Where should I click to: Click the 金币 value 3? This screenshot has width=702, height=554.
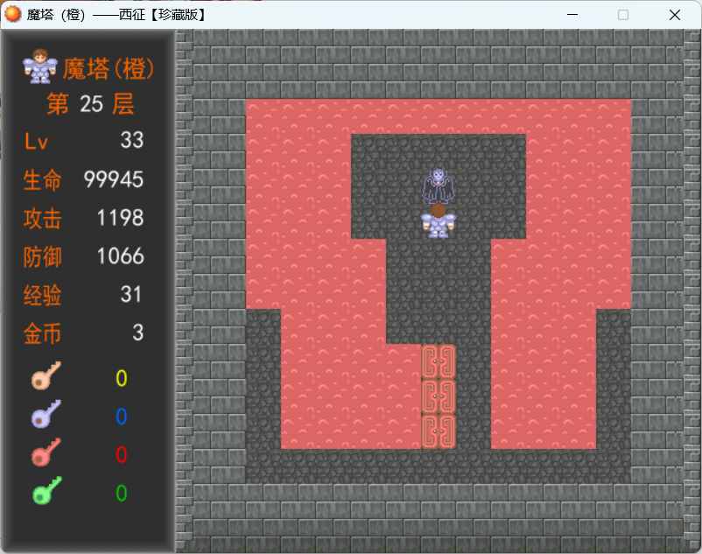pyautogui.click(x=138, y=333)
